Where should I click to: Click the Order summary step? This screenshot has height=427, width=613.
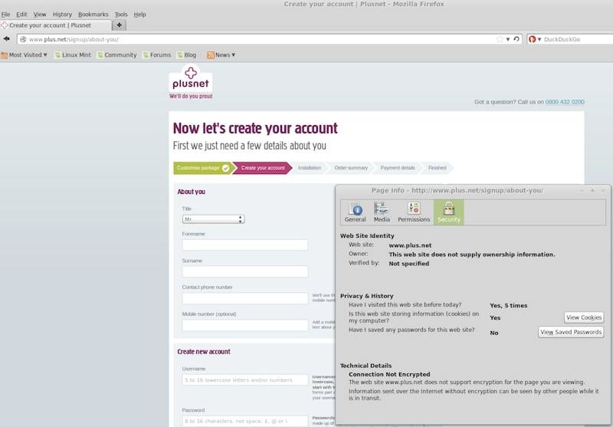(351, 168)
